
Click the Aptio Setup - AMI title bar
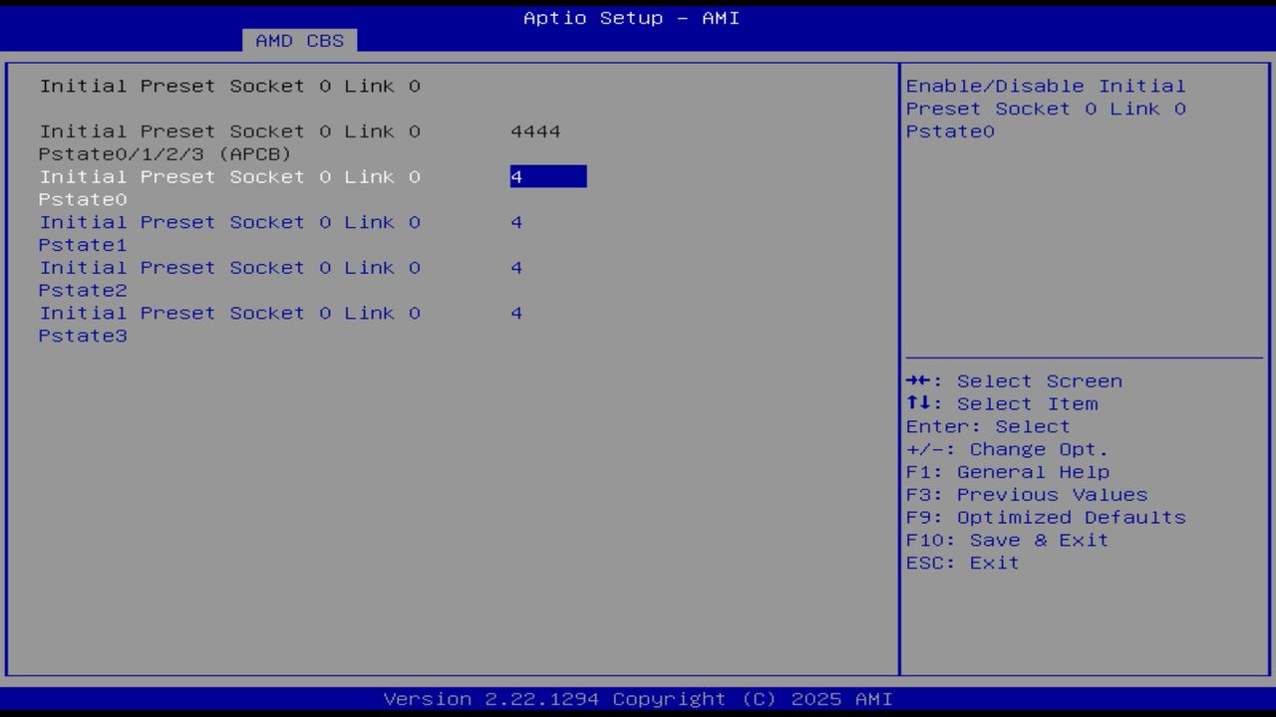(631, 18)
